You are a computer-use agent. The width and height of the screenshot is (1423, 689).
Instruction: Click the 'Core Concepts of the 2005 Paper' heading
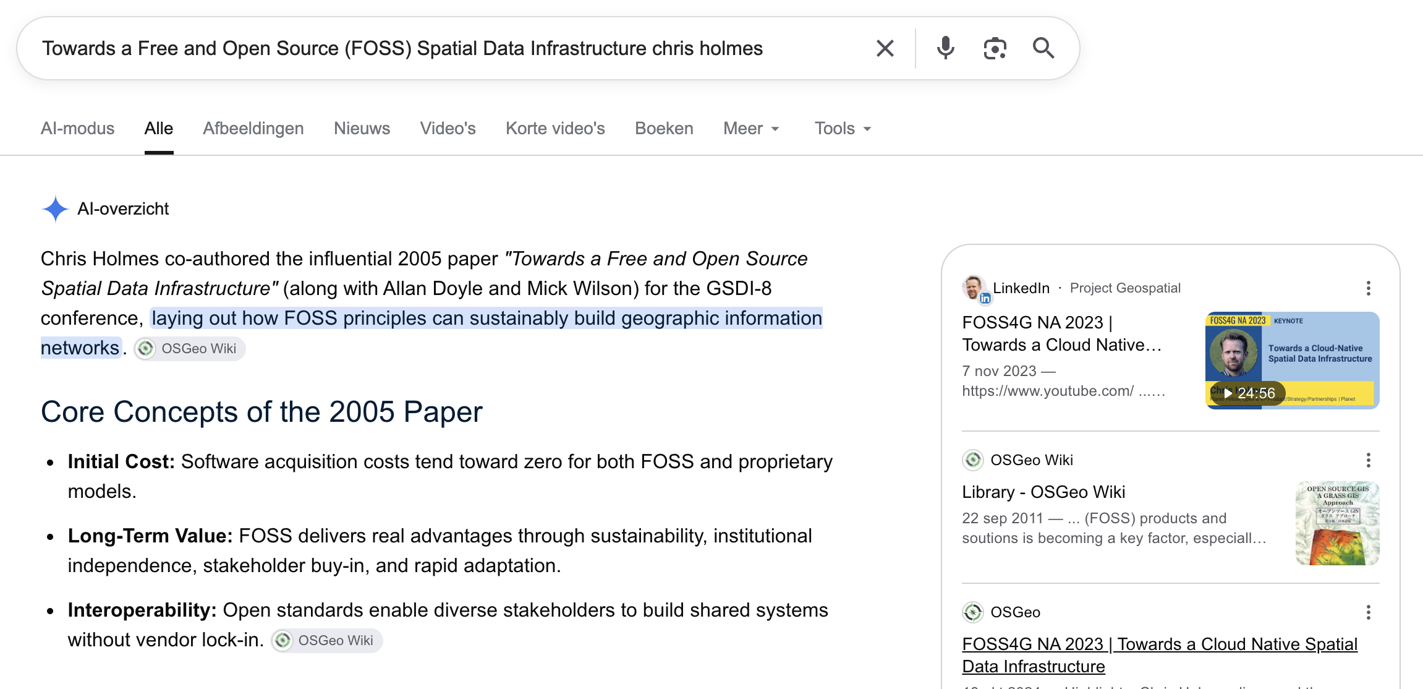coord(261,412)
